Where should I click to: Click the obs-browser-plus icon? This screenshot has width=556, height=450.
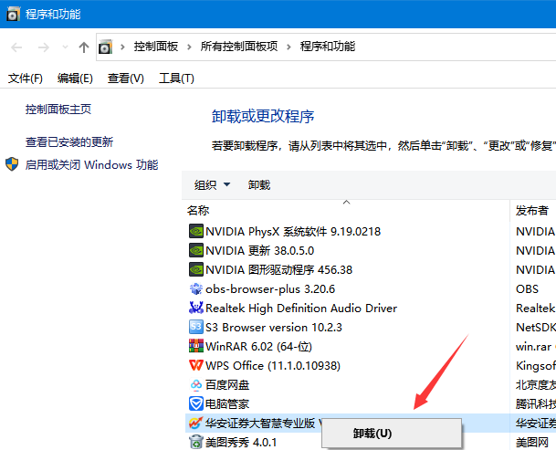195,288
